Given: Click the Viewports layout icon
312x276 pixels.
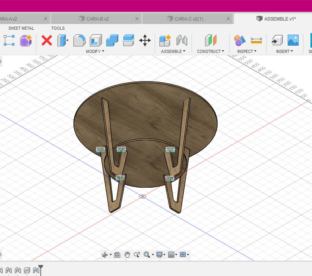Looking at the screenshot, I should point(183,255).
